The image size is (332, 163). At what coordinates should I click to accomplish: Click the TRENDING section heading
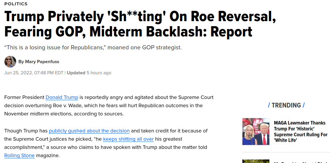(286, 105)
